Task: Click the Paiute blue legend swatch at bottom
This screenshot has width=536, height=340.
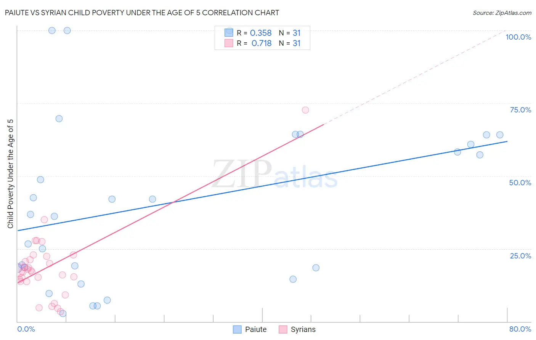Action: [x=237, y=329]
